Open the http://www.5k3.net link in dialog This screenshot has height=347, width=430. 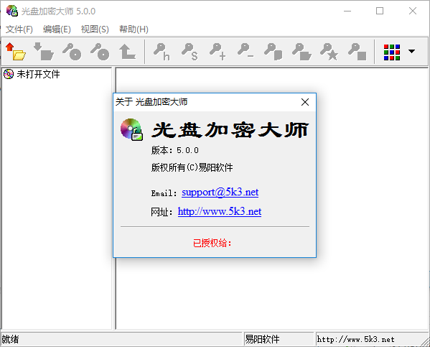point(220,211)
